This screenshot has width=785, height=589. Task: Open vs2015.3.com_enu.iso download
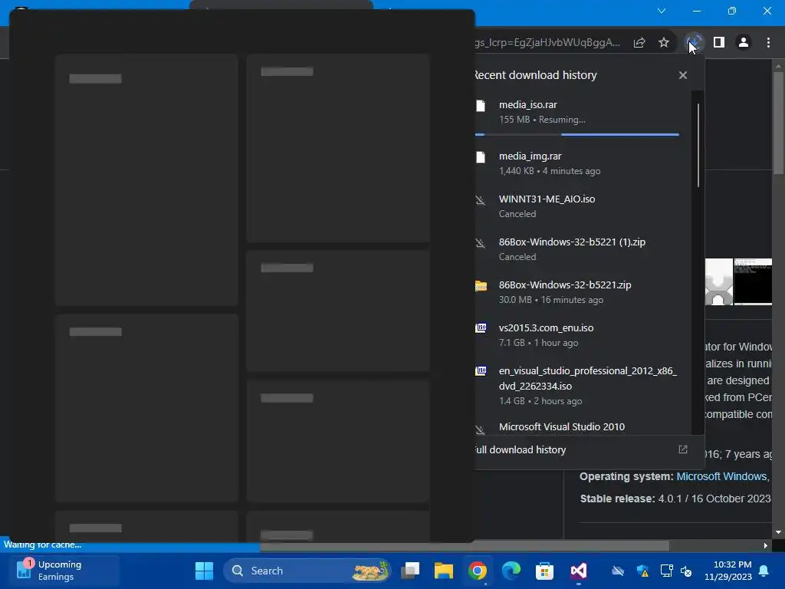[x=583, y=335]
